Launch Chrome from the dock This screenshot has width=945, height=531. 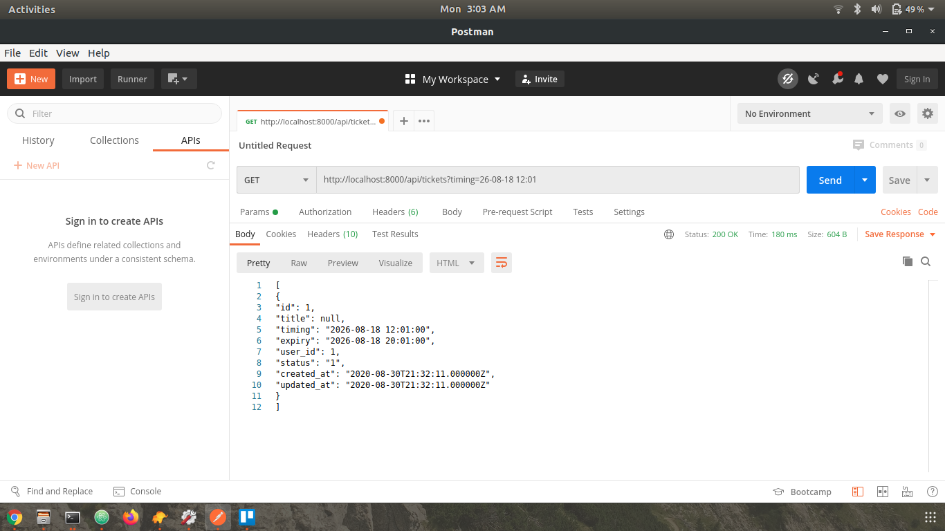pos(15,517)
